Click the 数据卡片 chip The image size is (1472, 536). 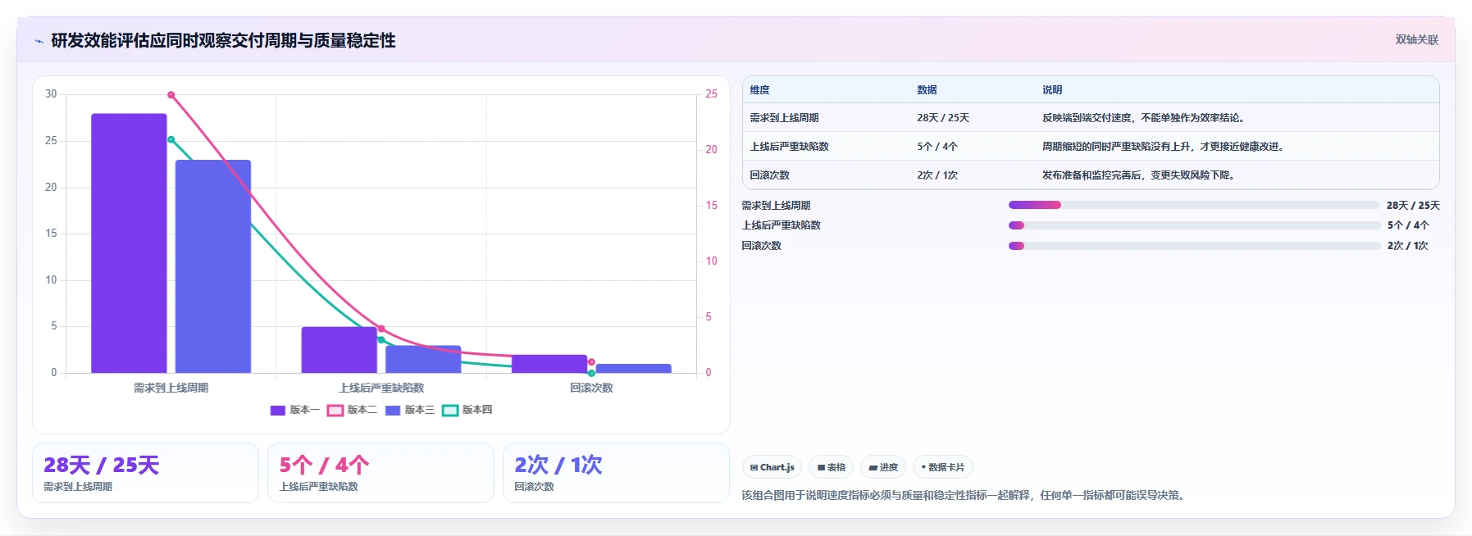[x=942, y=467]
